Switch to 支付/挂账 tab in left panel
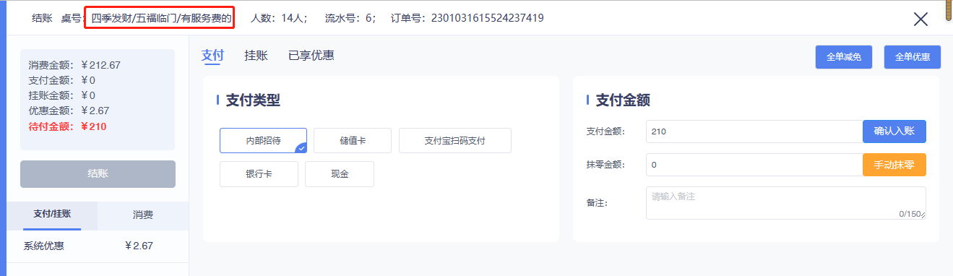This screenshot has height=276, width=953. point(52,215)
